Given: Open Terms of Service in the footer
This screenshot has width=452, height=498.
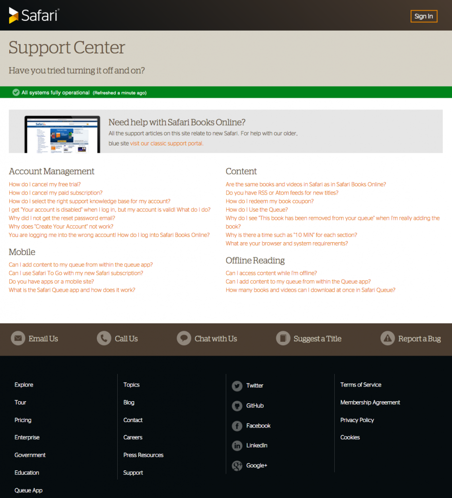Looking at the screenshot, I should (x=361, y=385).
